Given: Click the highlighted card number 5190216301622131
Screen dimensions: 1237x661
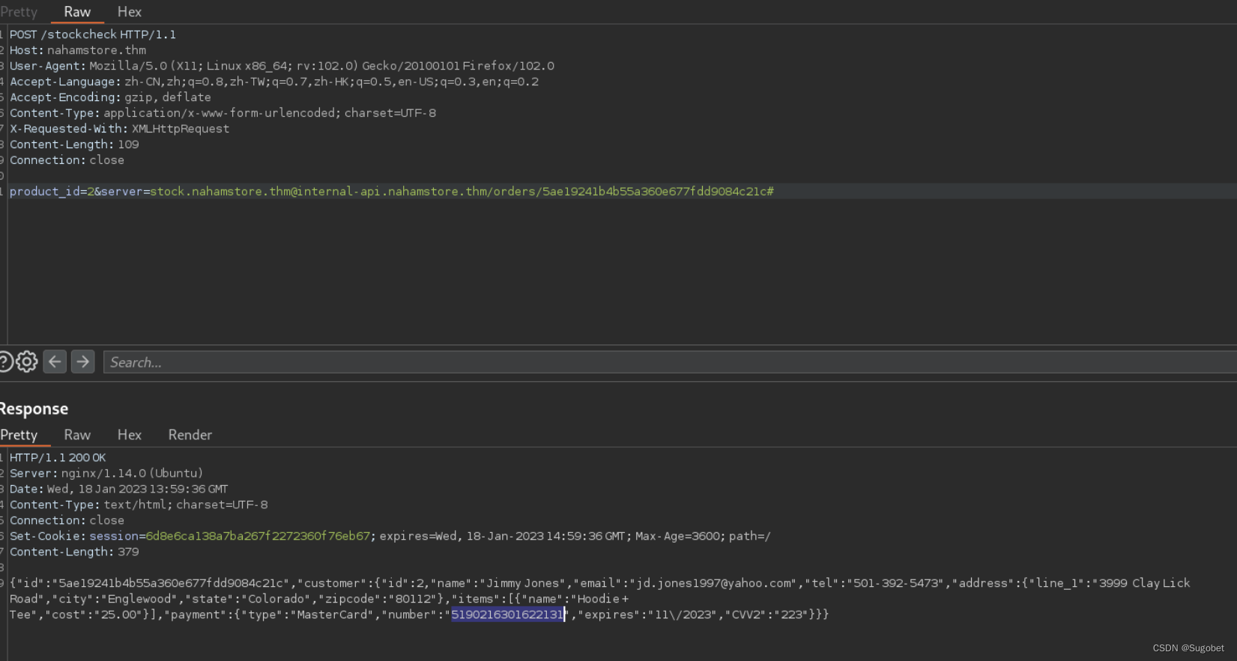Looking at the screenshot, I should pyautogui.click(x=507, y=615).
